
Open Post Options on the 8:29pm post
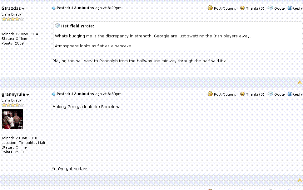(x=225, y=8)
